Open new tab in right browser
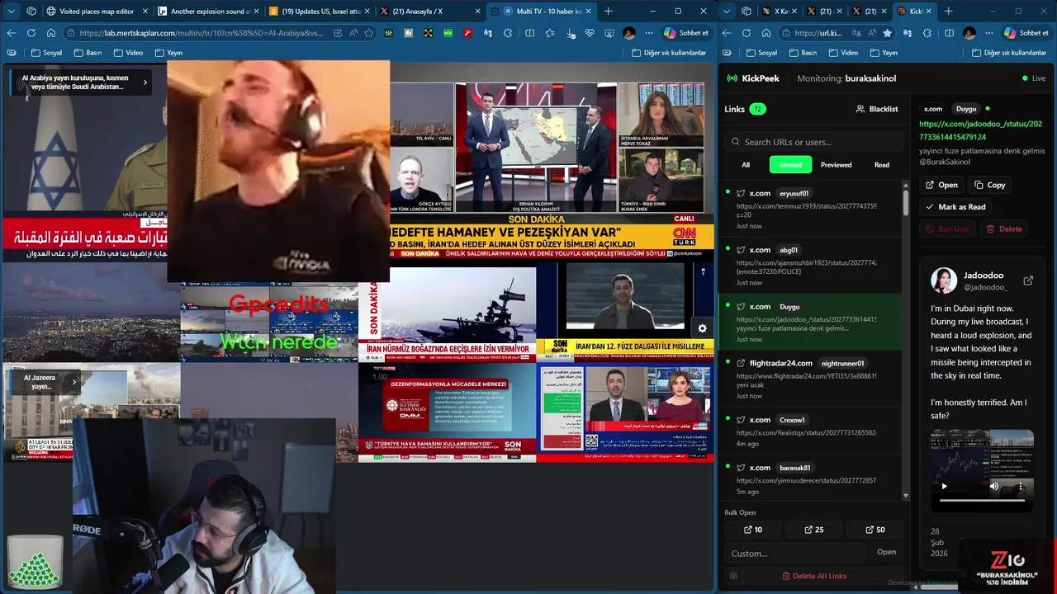This screenshot has height=594, width=1057. pyautogui.click(x=948, y=11)
